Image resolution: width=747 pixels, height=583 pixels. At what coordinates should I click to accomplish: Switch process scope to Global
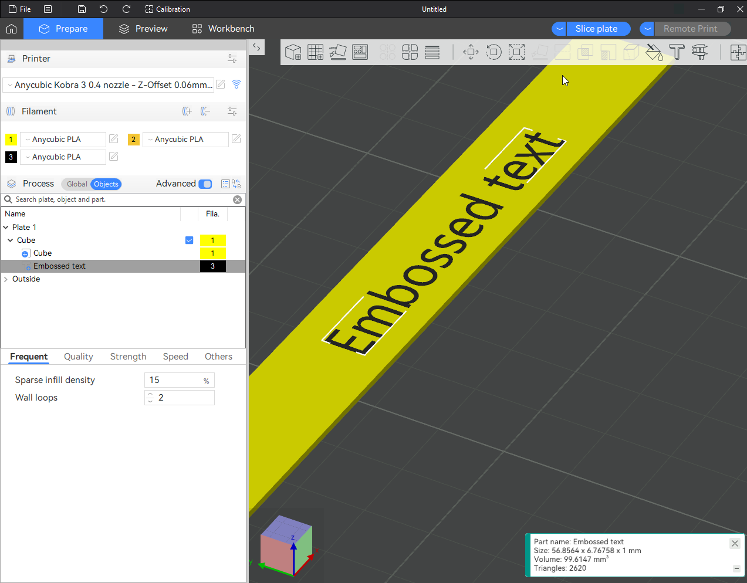(77, 184)
